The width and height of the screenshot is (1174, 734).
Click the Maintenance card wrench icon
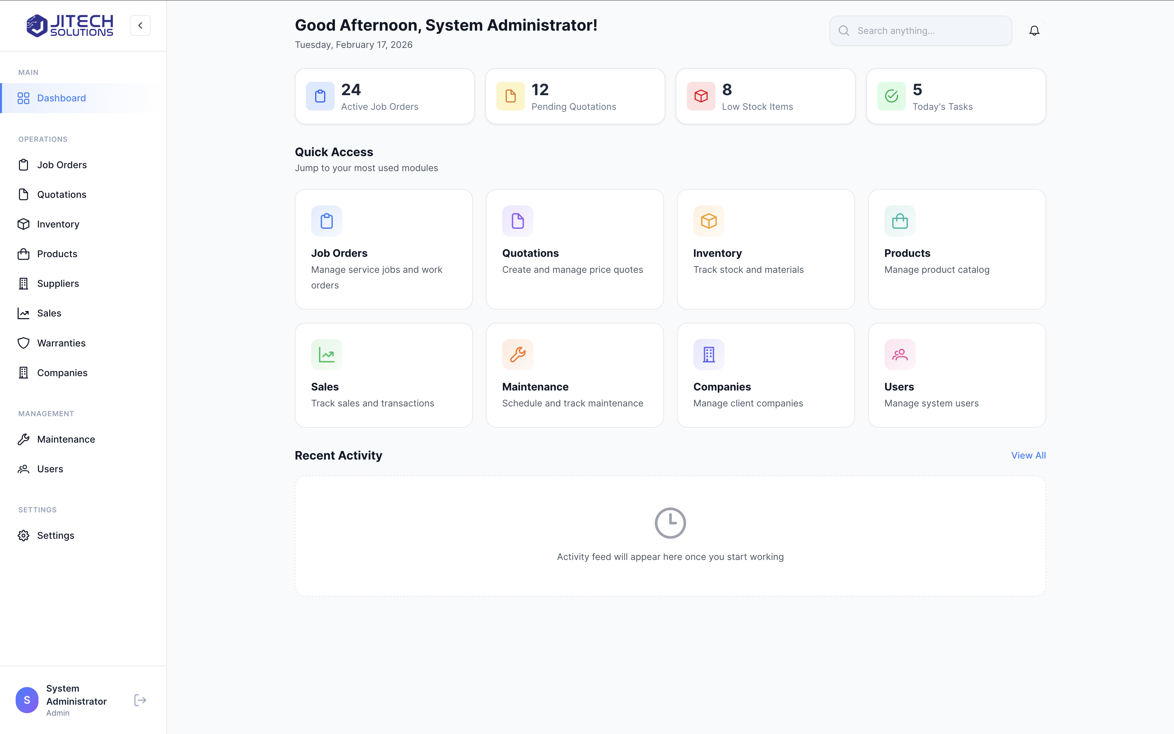518,355
